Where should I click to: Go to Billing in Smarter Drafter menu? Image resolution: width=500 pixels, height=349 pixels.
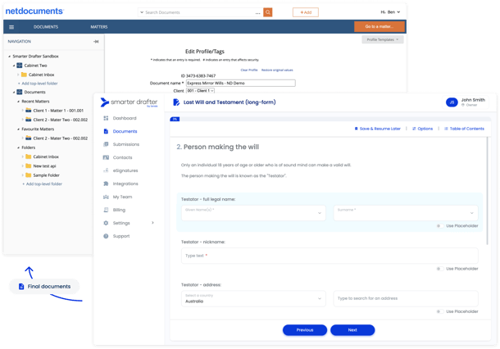click(119, 210)
